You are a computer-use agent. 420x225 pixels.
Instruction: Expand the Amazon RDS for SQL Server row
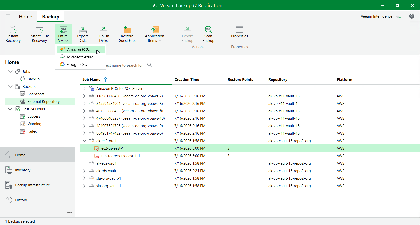point(84,89)
